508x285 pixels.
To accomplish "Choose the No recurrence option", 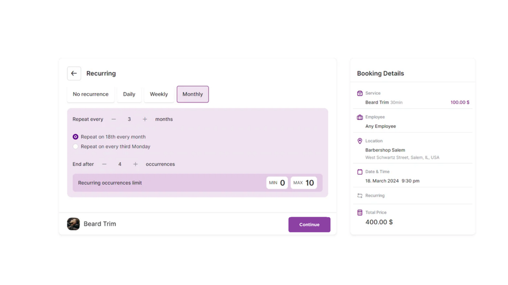I will (x=91, y=94).
